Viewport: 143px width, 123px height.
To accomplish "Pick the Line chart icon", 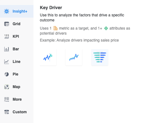I will (7, 62).
